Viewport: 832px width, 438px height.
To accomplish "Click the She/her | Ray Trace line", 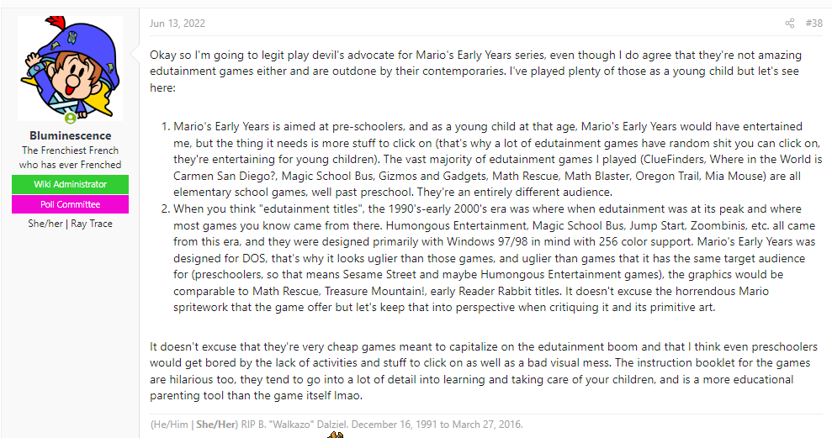I will [70, 224].
